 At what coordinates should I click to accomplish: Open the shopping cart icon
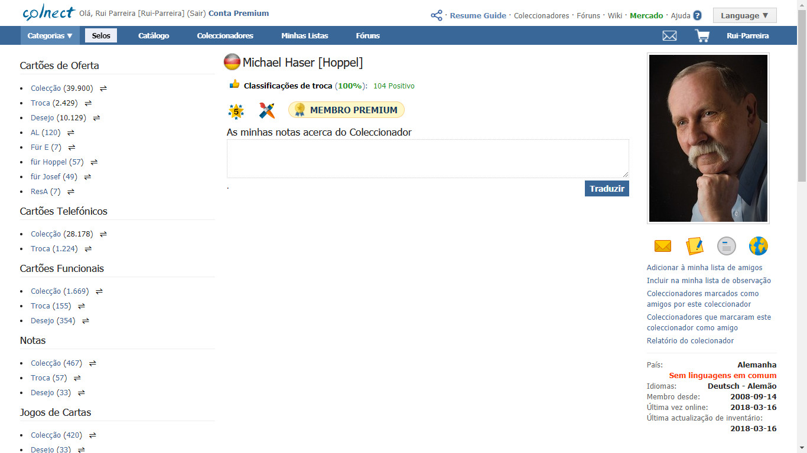tap(702, 36)
